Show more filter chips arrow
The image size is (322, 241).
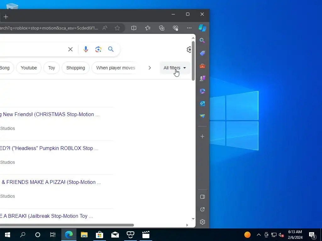tap(150, 68)
